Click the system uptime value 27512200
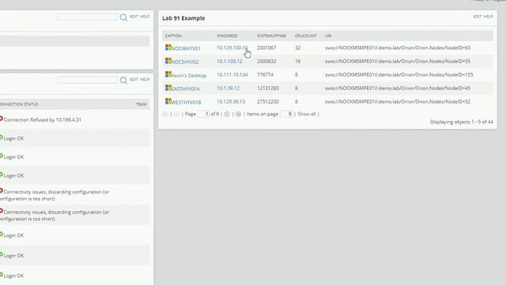 point(268,102)
